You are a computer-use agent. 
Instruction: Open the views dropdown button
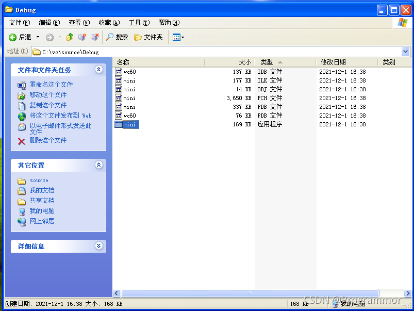click(178, 37)
